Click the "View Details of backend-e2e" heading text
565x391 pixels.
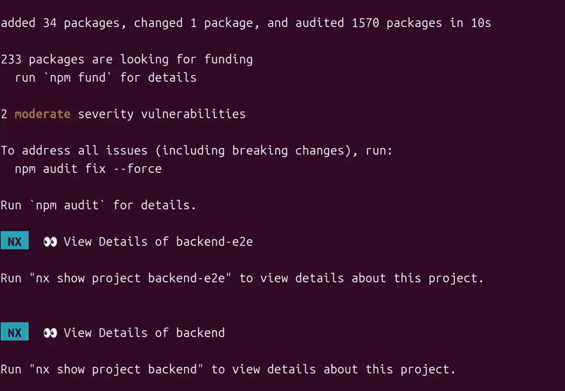[158, 241]
